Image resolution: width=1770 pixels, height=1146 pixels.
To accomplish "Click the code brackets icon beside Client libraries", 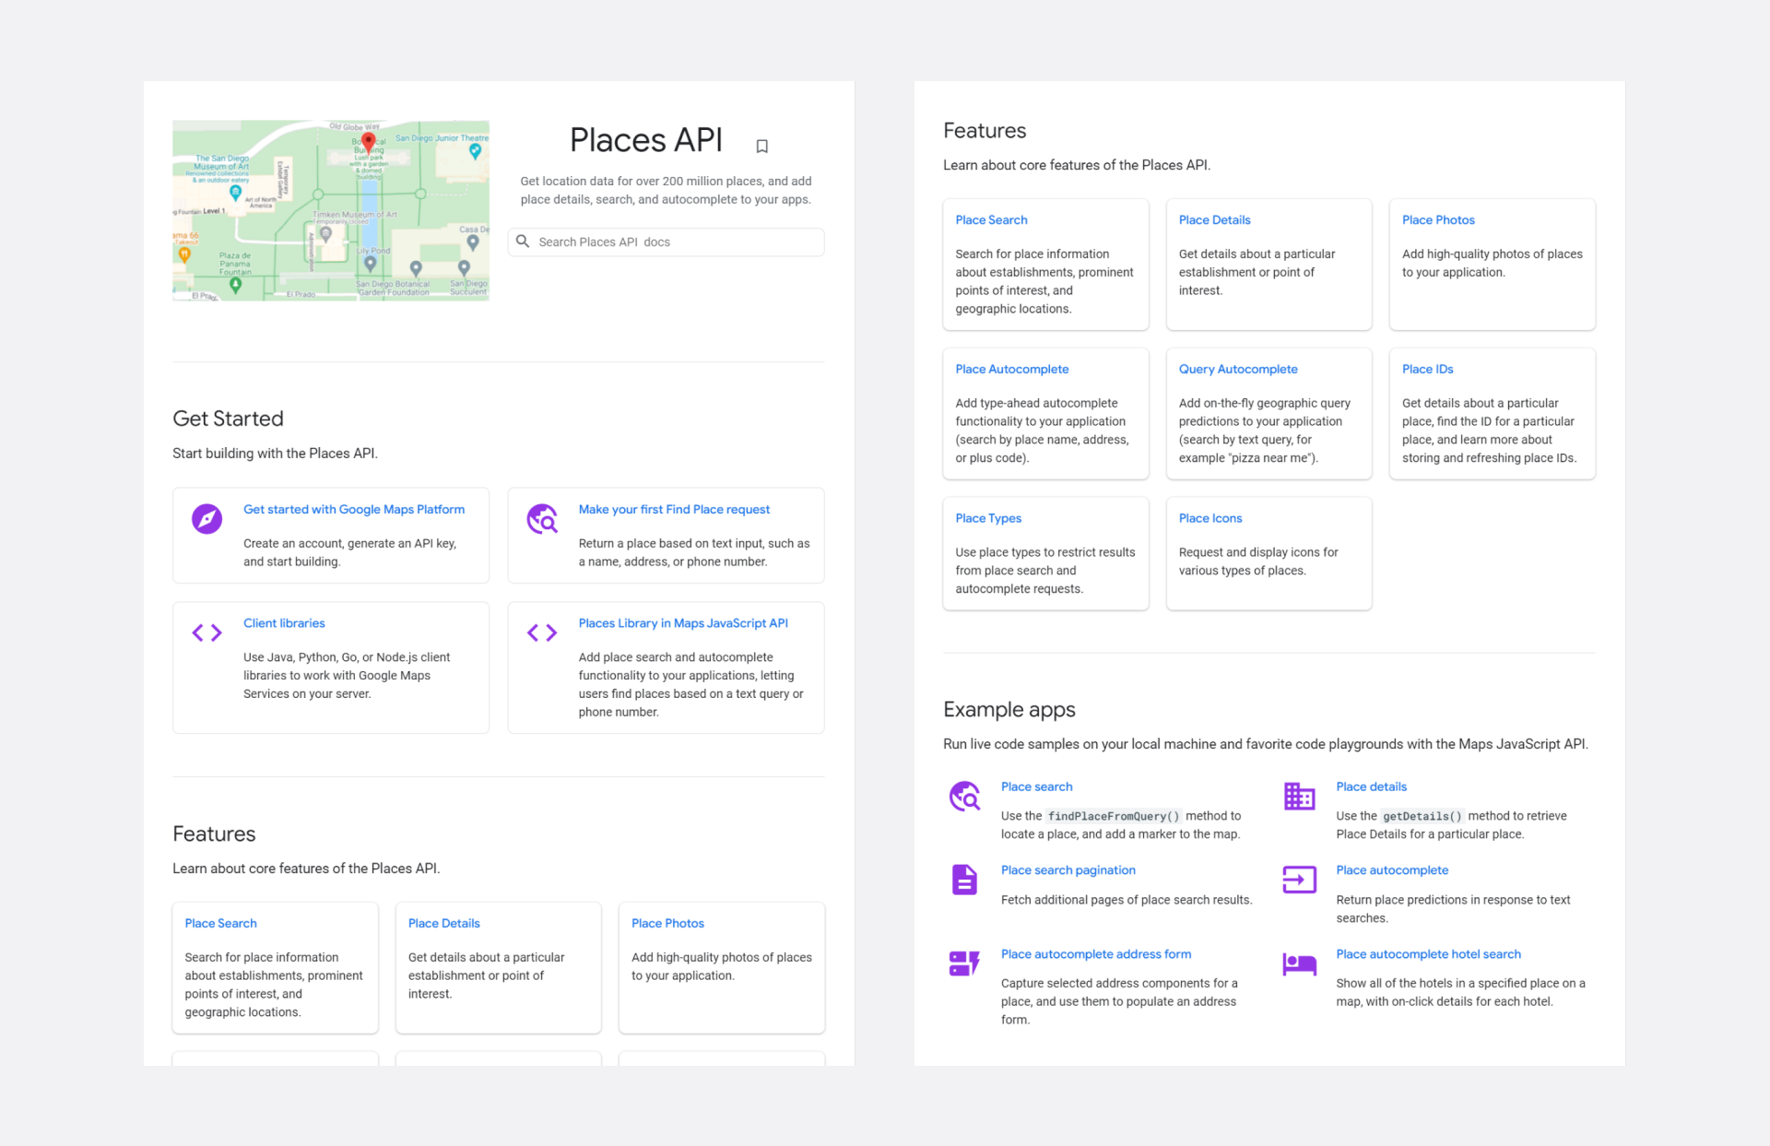I will 206,632.
